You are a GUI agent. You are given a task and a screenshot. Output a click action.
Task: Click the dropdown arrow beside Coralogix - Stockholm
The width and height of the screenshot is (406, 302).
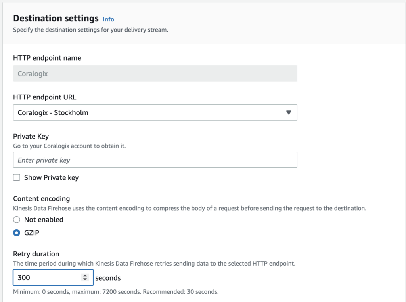pos(289,112)
